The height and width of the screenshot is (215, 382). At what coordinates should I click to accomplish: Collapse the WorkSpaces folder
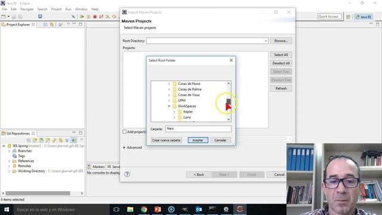tap(169, 106)
